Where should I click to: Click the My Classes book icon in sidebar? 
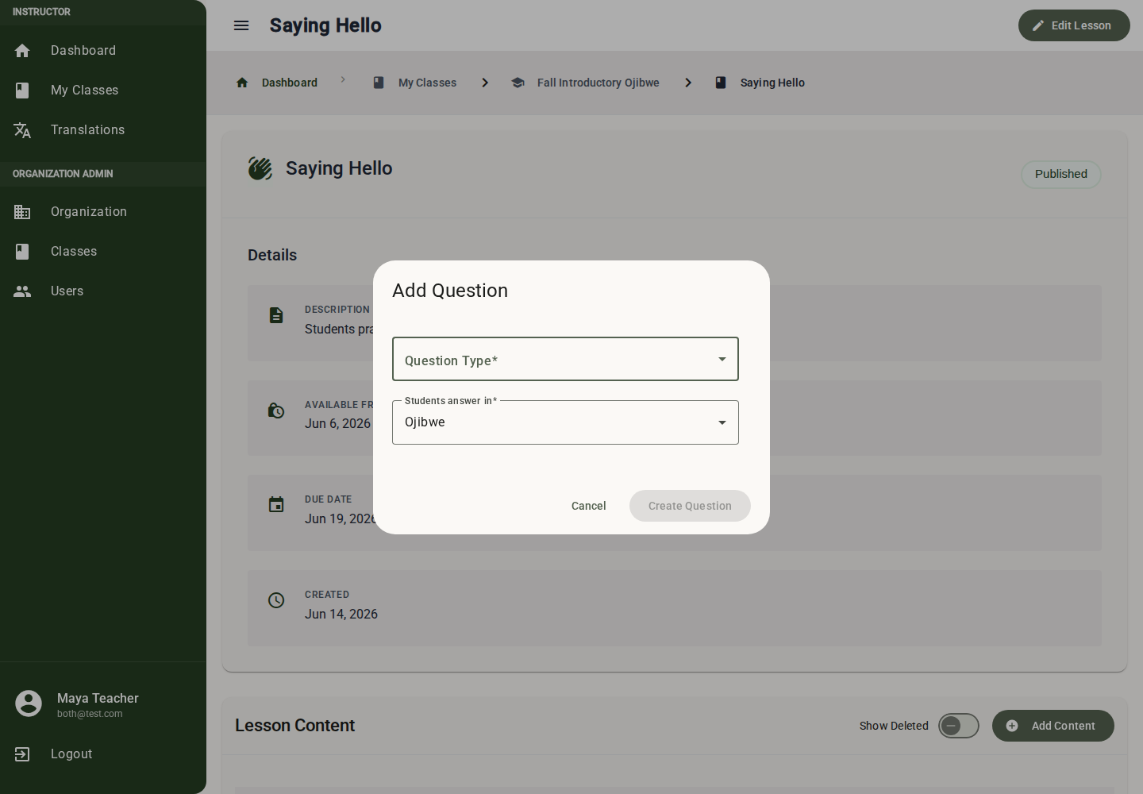coord(22,91)
